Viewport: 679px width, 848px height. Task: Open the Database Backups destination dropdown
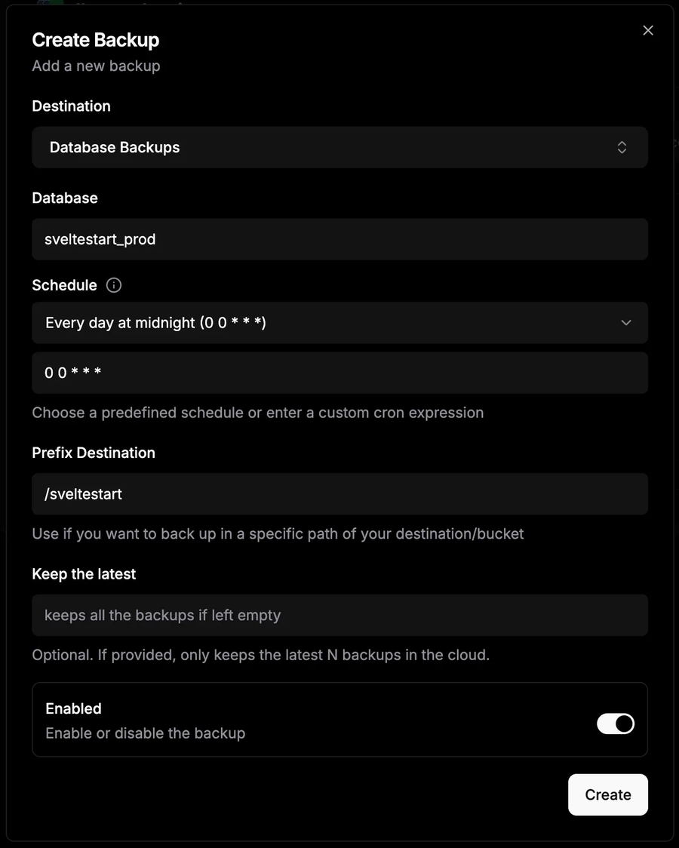pos(339,147)
